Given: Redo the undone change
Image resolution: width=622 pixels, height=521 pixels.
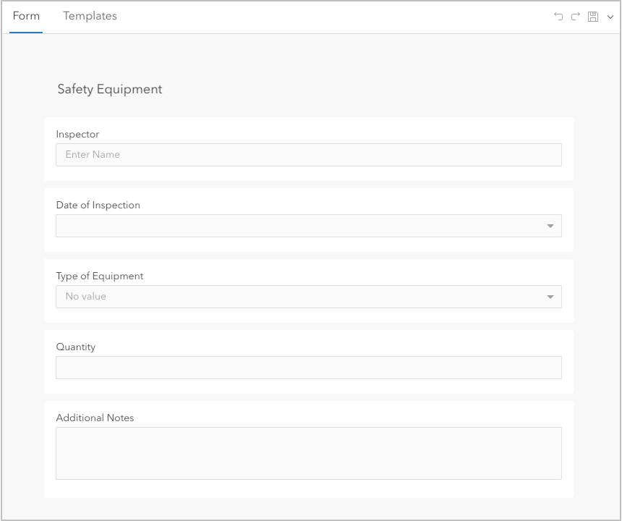Looking at the screenshot, I should (574, 16).
